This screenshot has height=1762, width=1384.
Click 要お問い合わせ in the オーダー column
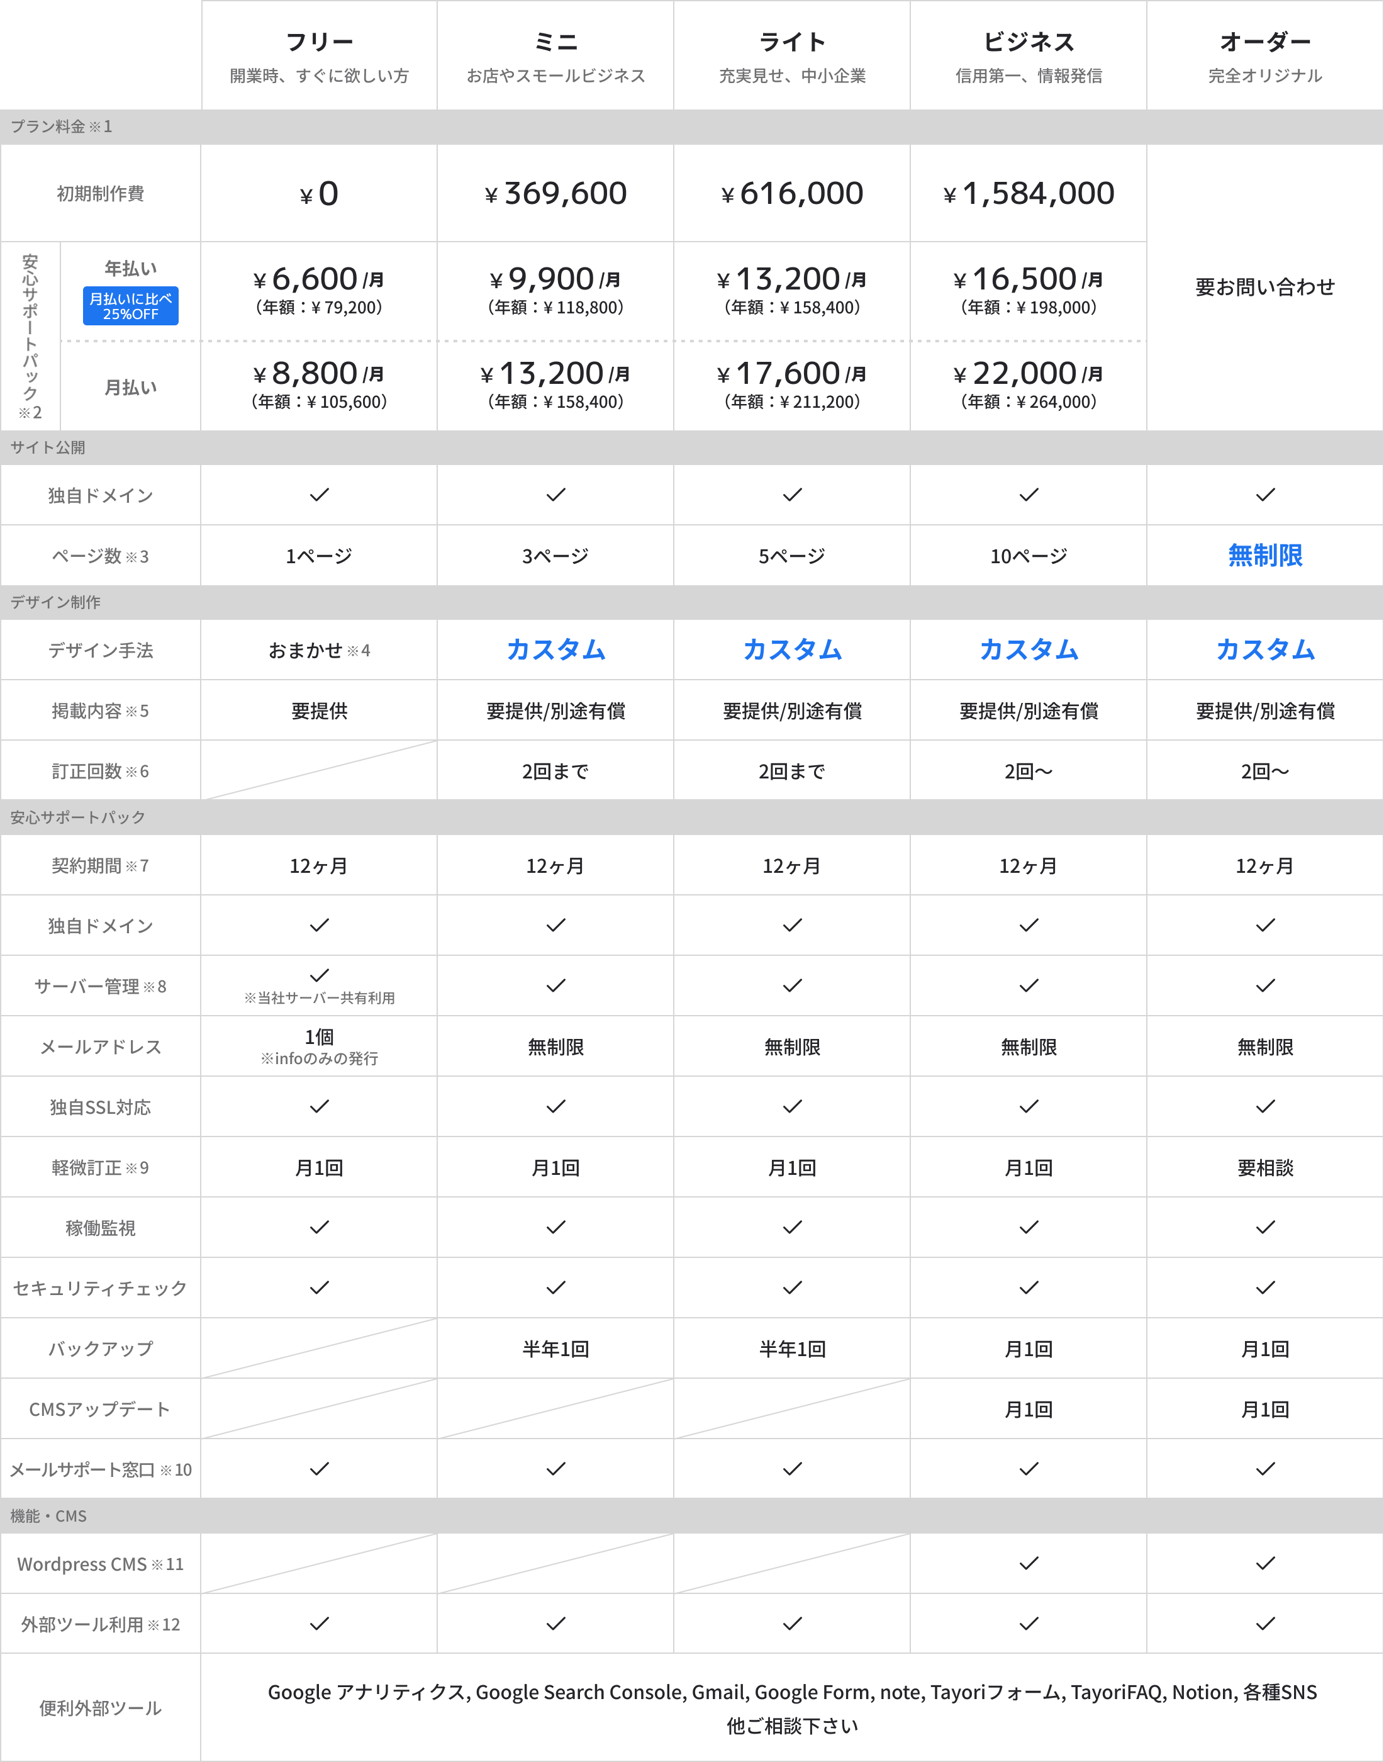pos(1265,287)
